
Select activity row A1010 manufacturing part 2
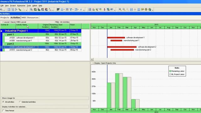(43, 50)
